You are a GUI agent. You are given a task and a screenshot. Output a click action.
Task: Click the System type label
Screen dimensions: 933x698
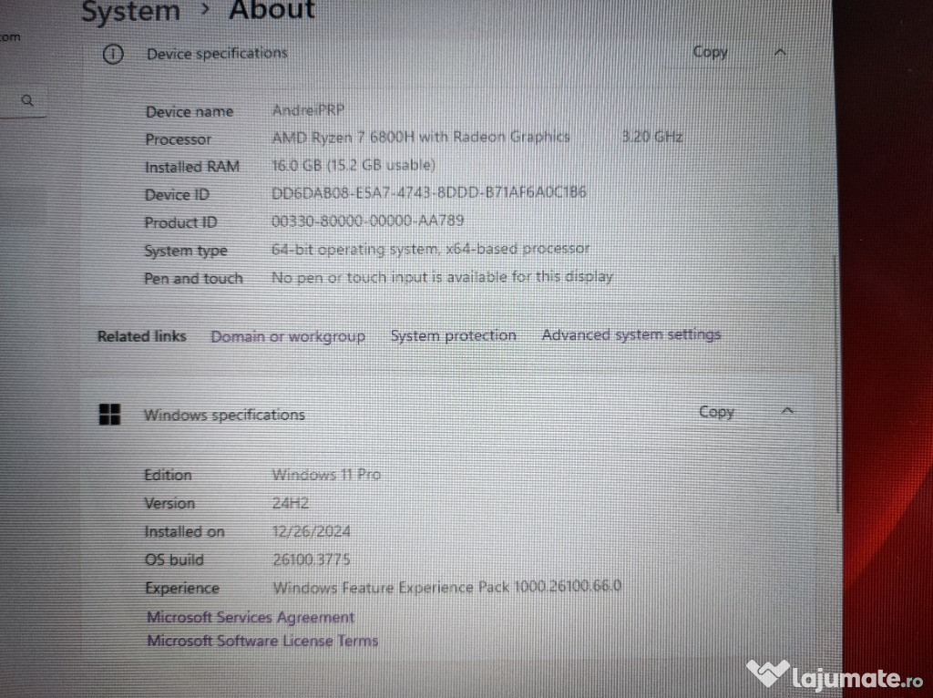point(186,251)
